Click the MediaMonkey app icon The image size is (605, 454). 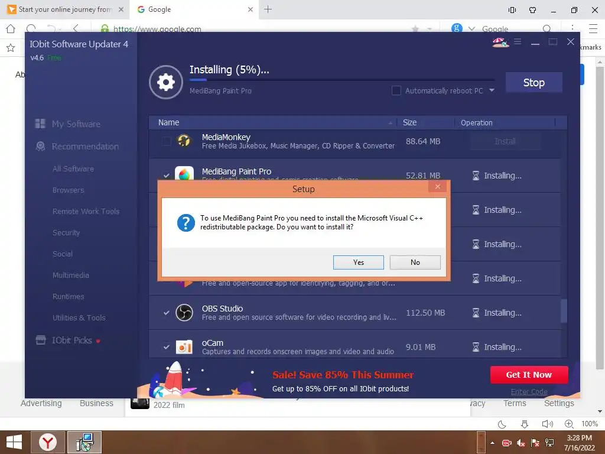[x=184, y=141]
